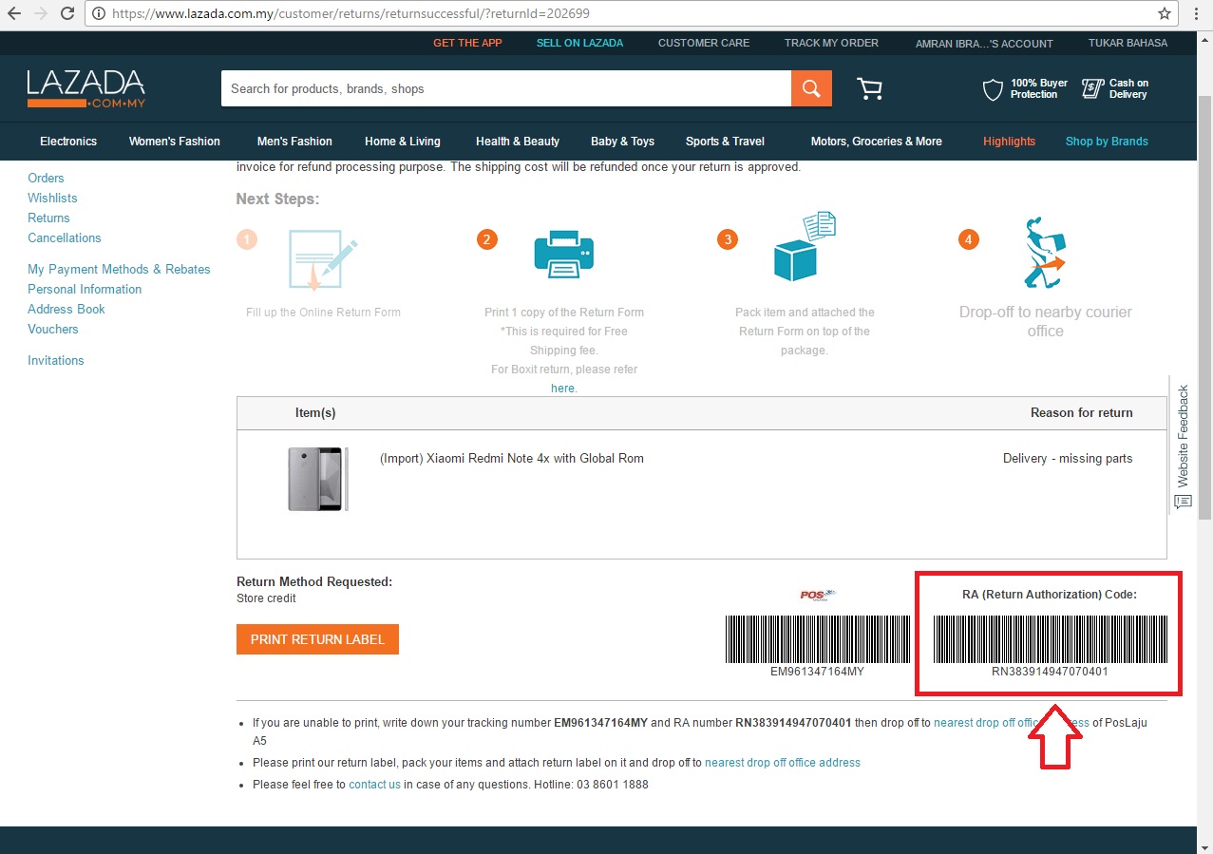1213x854 pixels.
Task: Open the AMRAN IBRA...'S ACCOUNT menu
Action: [984, 44]
